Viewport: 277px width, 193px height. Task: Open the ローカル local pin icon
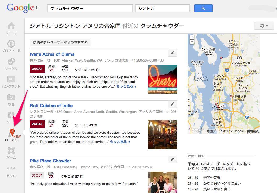tap(12, 133)
